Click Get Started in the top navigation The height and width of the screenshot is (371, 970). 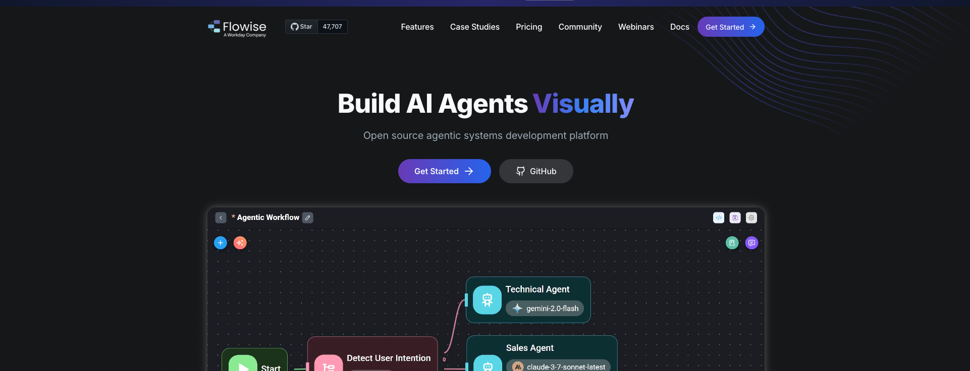[731, 27]
